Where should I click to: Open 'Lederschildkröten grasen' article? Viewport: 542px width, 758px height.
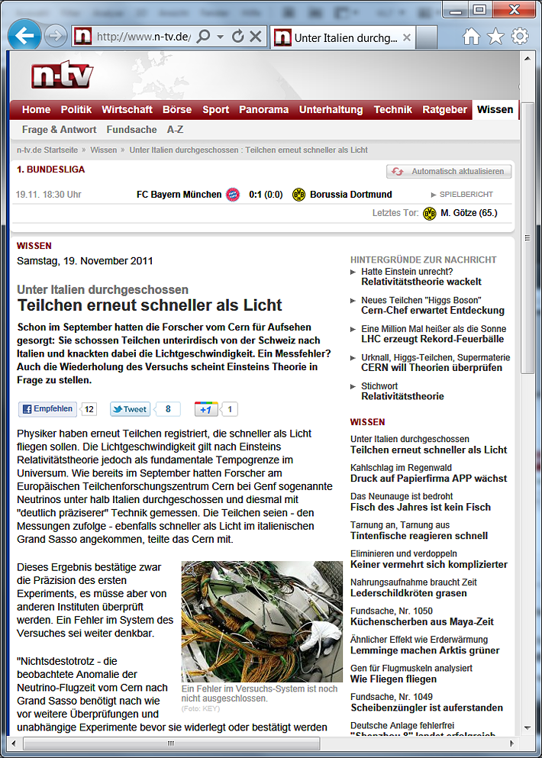tap(408, 593)
